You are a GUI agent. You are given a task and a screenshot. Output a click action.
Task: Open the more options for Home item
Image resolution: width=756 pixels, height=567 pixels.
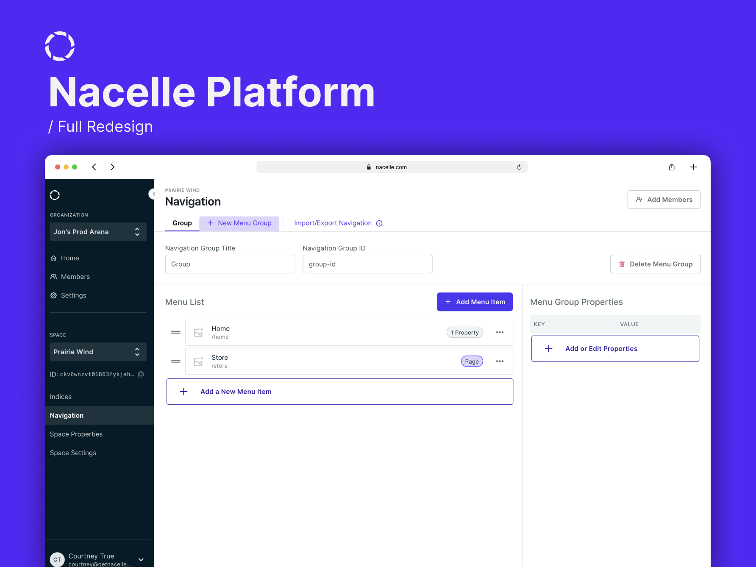pyautogui.click(x=500, y=332)
